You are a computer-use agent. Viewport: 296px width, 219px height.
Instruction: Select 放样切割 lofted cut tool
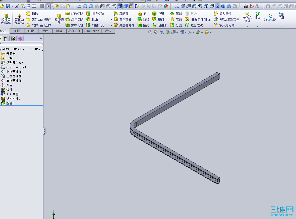[x=74, y=25]
